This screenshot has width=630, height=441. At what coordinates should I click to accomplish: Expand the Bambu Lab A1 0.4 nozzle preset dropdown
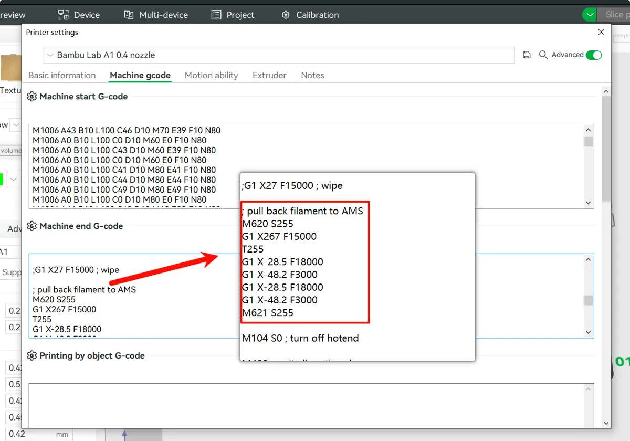pos(279,55)
